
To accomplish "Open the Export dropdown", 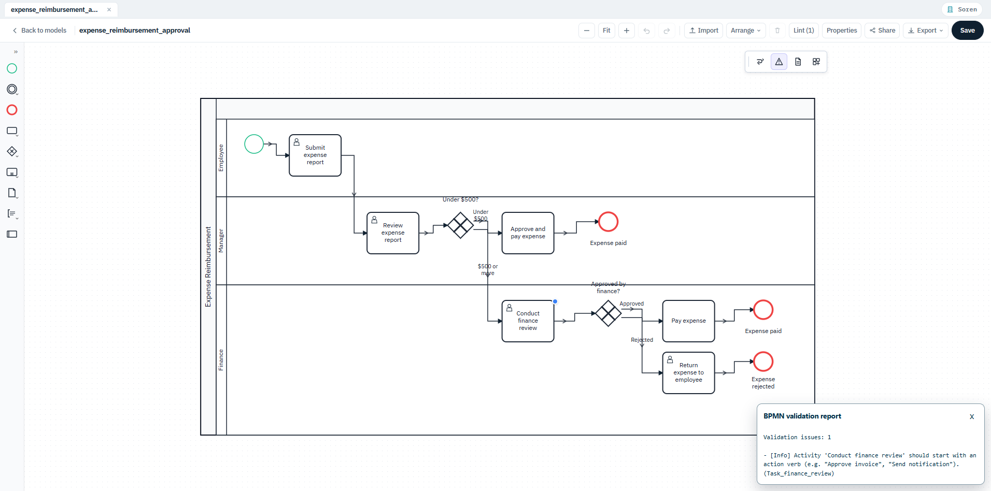I will [x=926, y=31].
